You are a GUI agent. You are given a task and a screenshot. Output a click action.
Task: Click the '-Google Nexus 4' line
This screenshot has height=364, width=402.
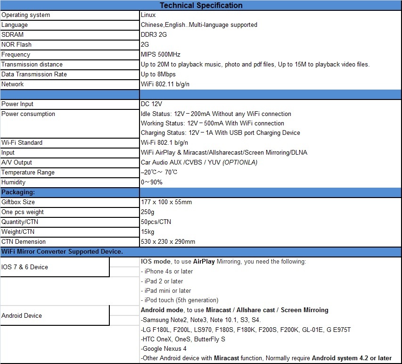point(164,349)
